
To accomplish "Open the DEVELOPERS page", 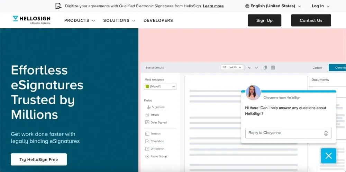I will [158, 20].
